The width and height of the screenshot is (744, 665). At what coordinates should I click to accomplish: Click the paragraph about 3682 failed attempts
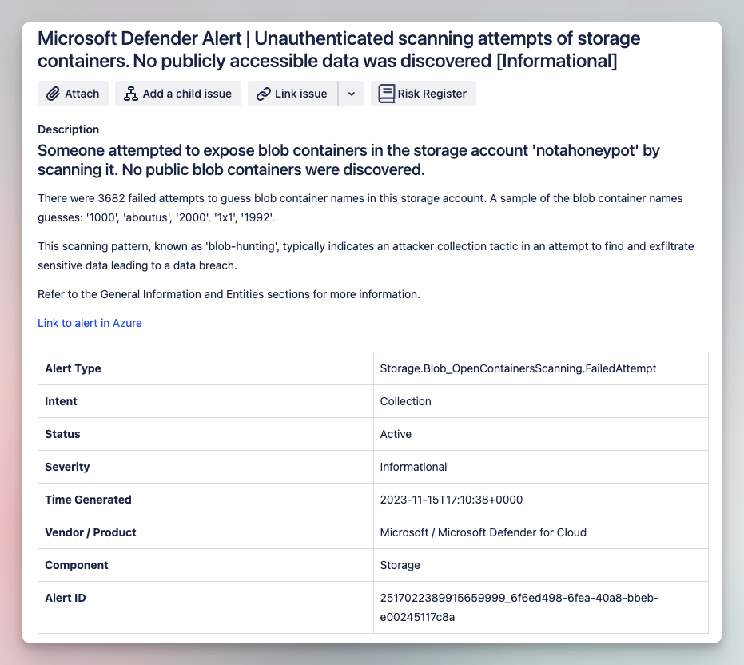point(360,208)
